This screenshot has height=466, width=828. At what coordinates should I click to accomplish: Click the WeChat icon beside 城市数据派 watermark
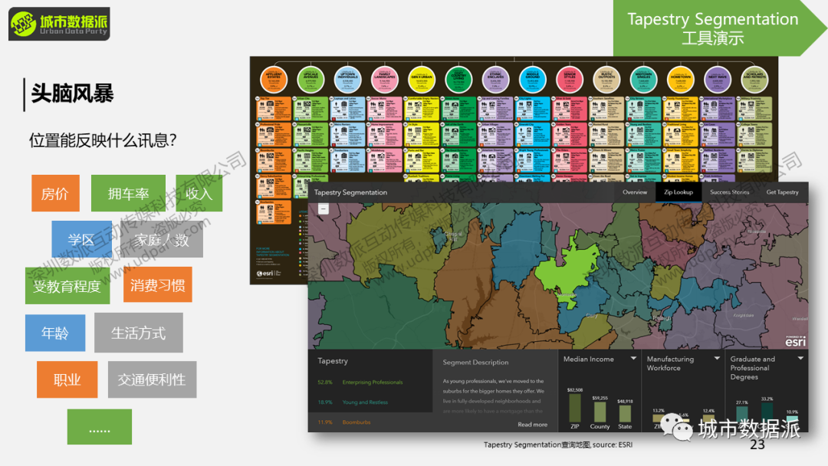tap(676, 428)
